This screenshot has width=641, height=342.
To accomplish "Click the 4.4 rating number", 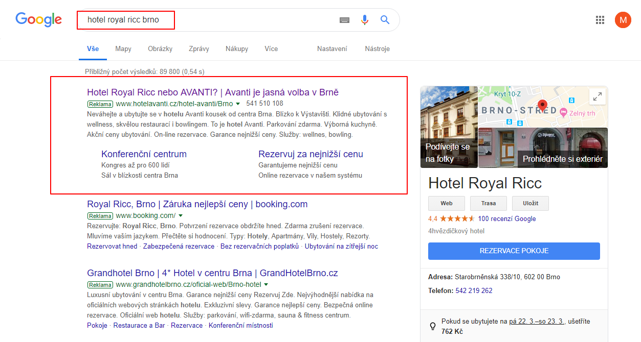I will click(x=433, y=218).
